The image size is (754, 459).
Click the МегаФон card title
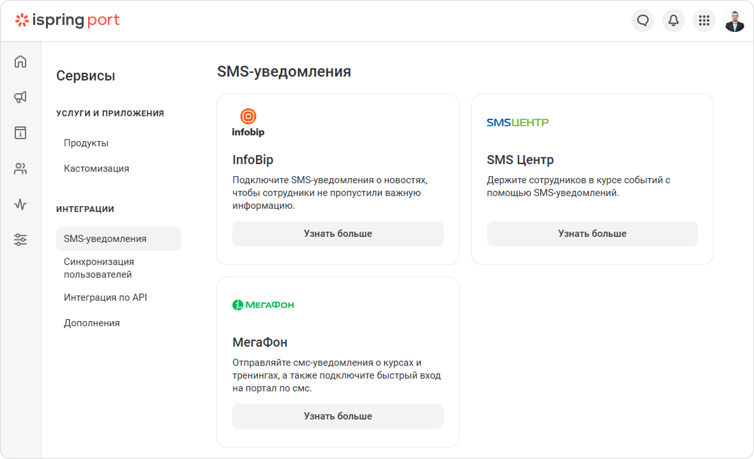[x=260, y=342]
